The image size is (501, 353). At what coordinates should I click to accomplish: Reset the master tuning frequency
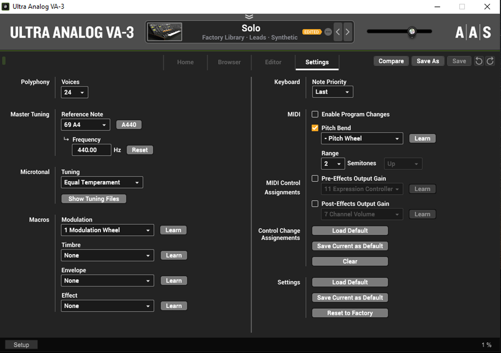point(140,150)
